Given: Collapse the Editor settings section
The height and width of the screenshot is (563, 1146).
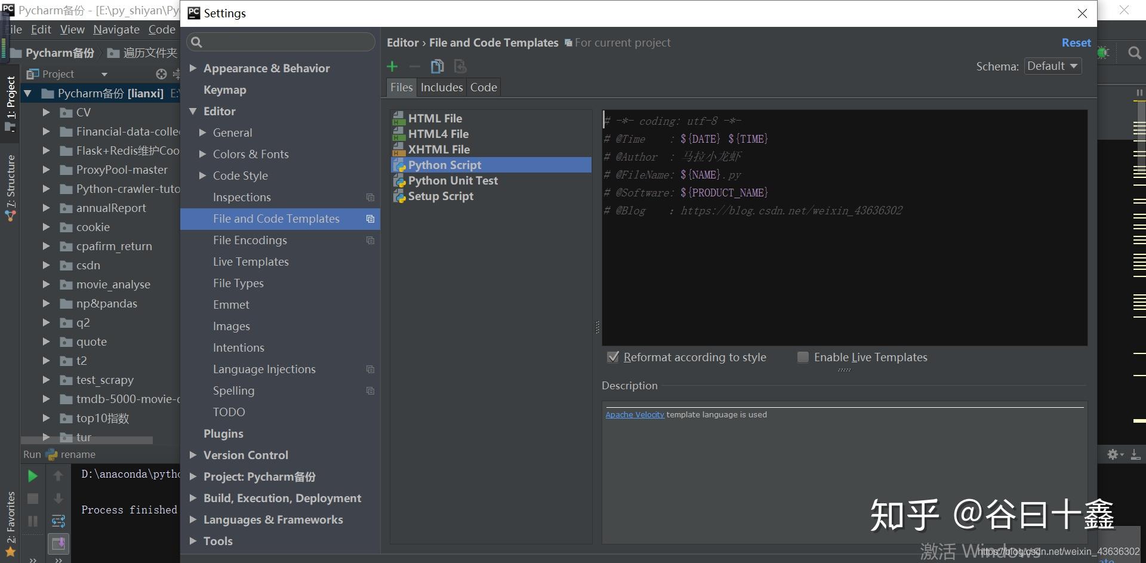Looking at the screenshot, I should pos(193,111).
